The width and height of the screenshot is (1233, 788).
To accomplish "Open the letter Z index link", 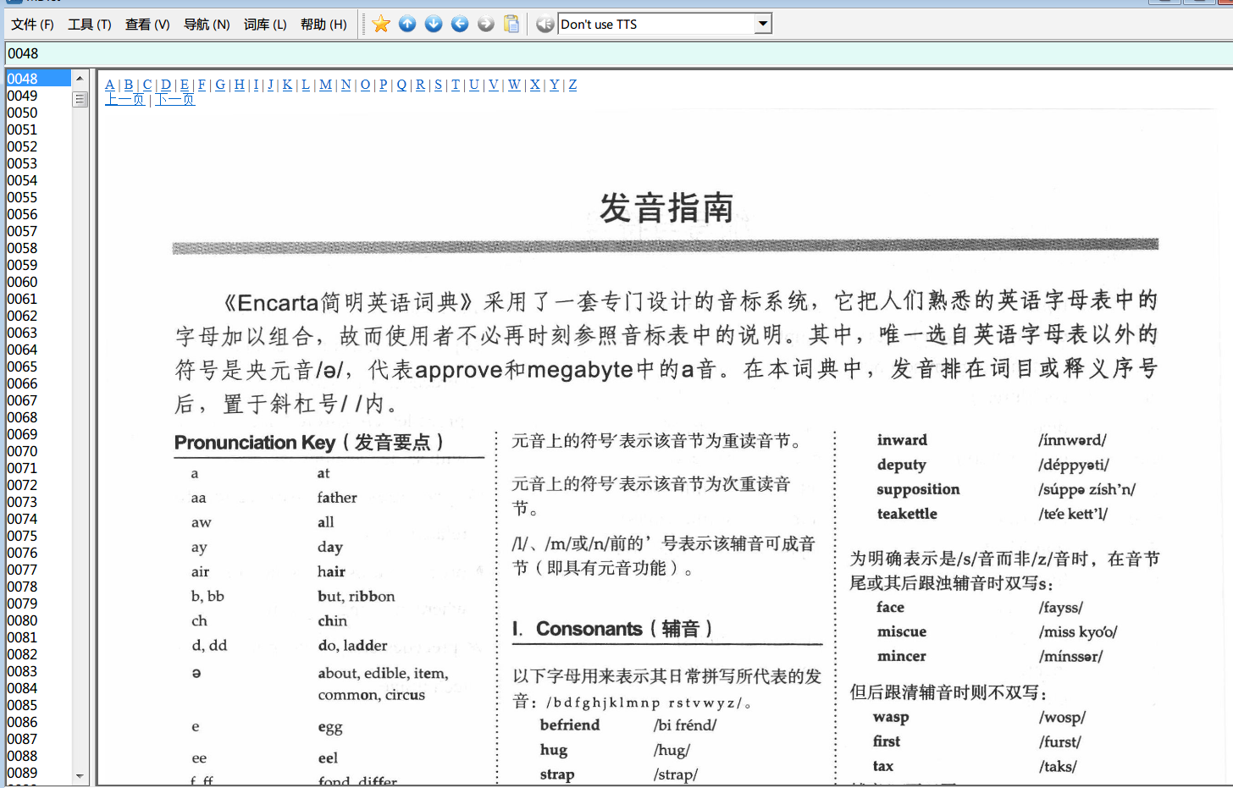I will pos(572,85).
